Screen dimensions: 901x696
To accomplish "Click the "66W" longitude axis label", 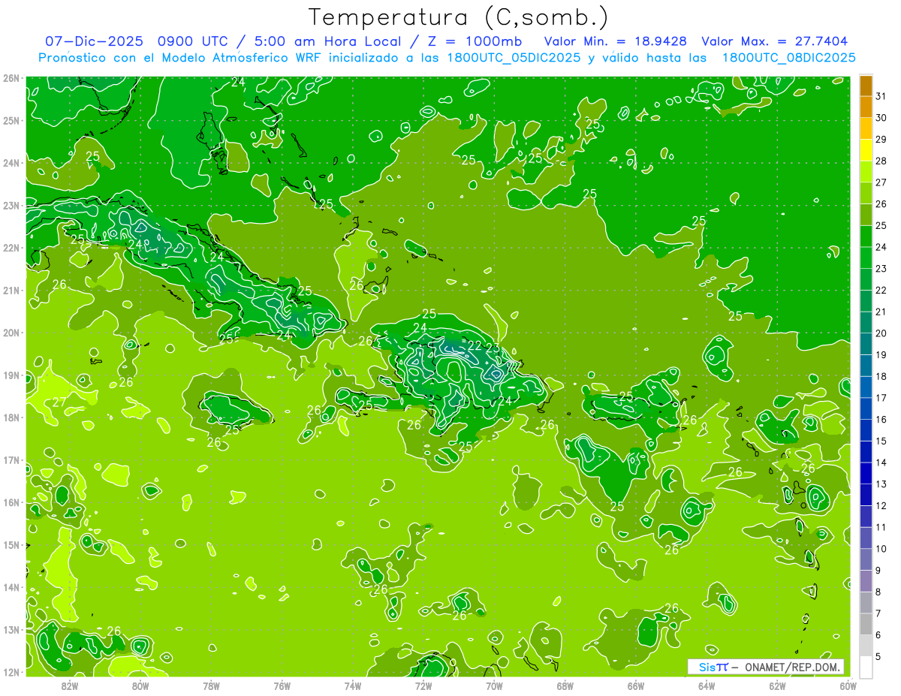I will pos(636,685).
